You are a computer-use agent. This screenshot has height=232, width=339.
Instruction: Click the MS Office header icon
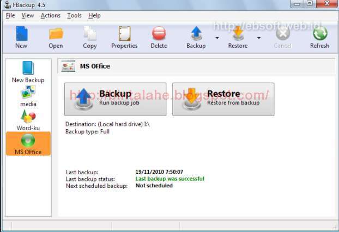(x=68, y=66)
